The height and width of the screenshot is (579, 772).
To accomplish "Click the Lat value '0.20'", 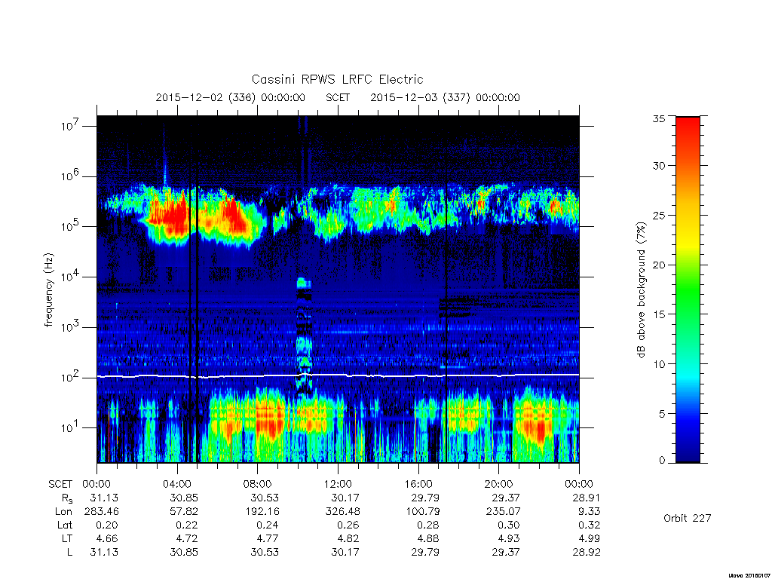I will click(107, 525).
